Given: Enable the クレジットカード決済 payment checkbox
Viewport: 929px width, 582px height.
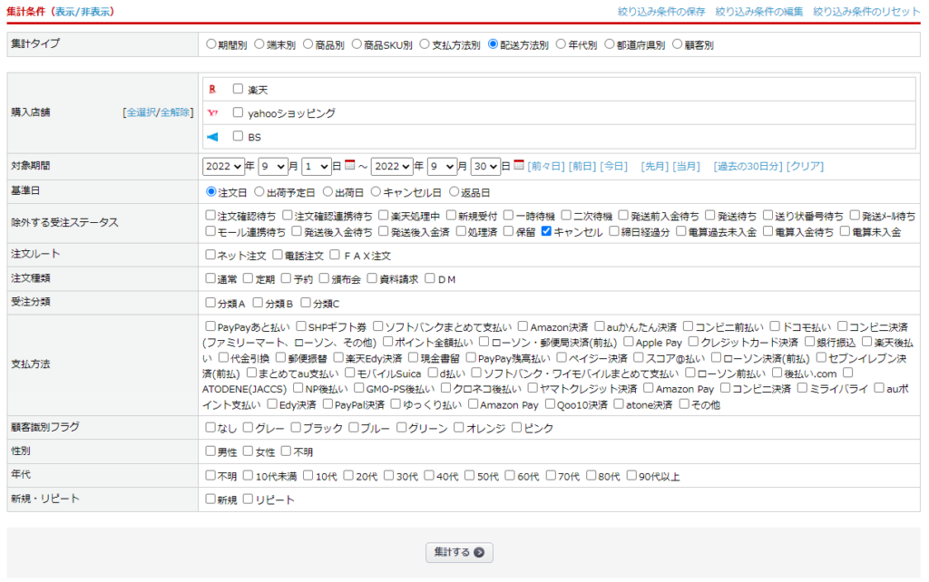Looking at the screenshot, I should click(x=693, y=342).
